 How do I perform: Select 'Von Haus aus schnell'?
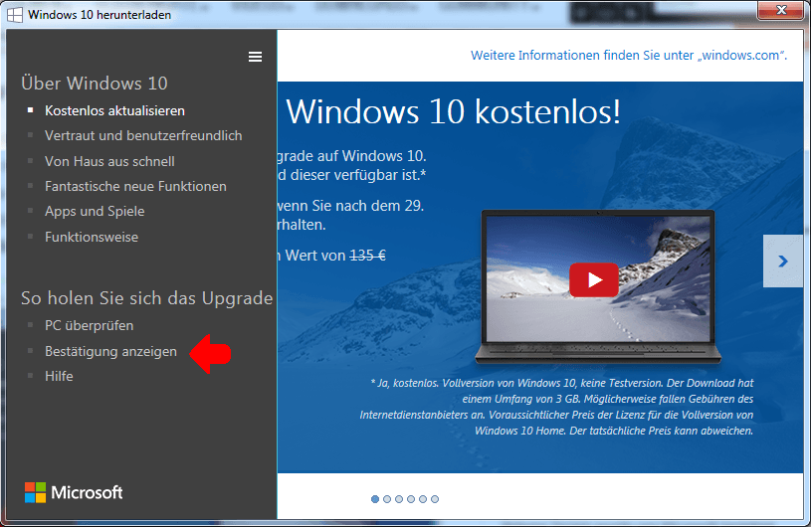pos(109,161)
